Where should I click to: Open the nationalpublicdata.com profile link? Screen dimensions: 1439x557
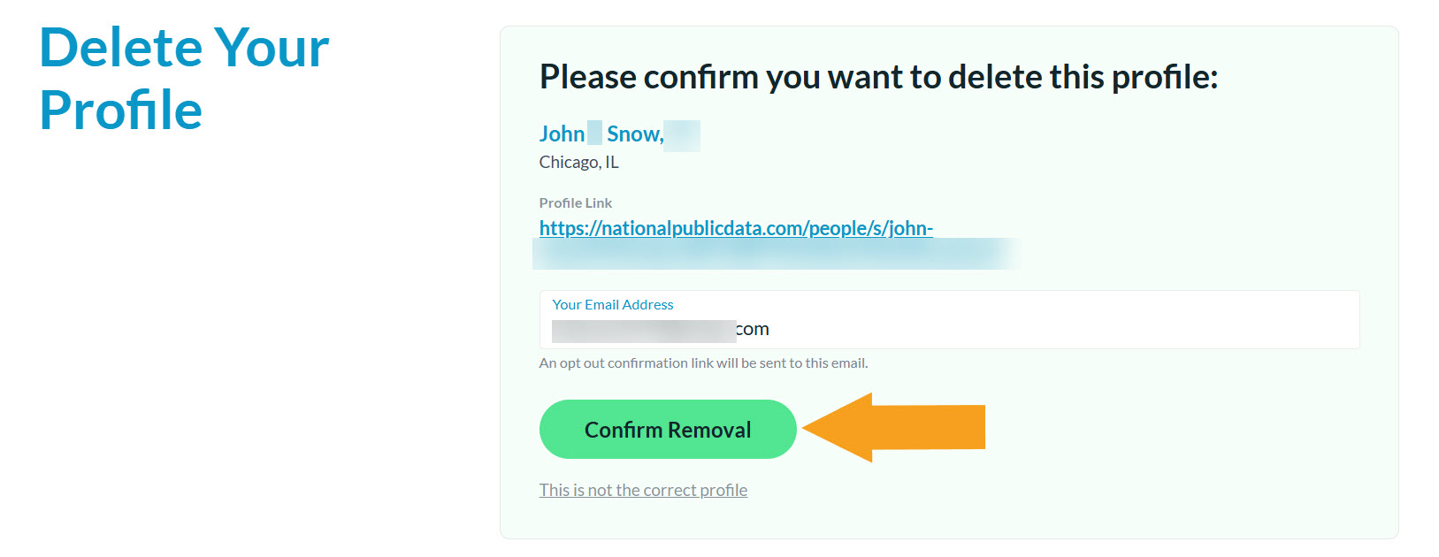tap(736, 228)
